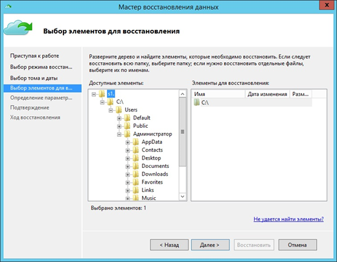The height and width of the screenshot is (262, 337).
Task: Click the Links folder icon
Action: coord(135,190)
